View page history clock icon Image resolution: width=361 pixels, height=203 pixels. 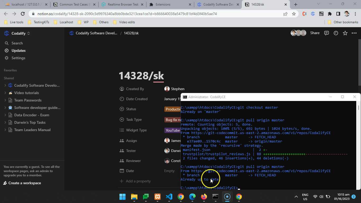click(336, 33)
